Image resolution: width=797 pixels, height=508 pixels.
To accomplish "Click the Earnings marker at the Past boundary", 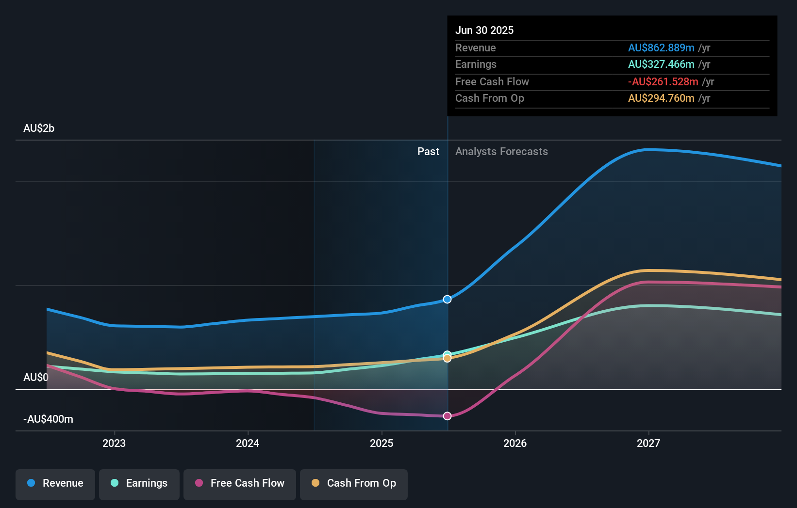I will (447, 353).
